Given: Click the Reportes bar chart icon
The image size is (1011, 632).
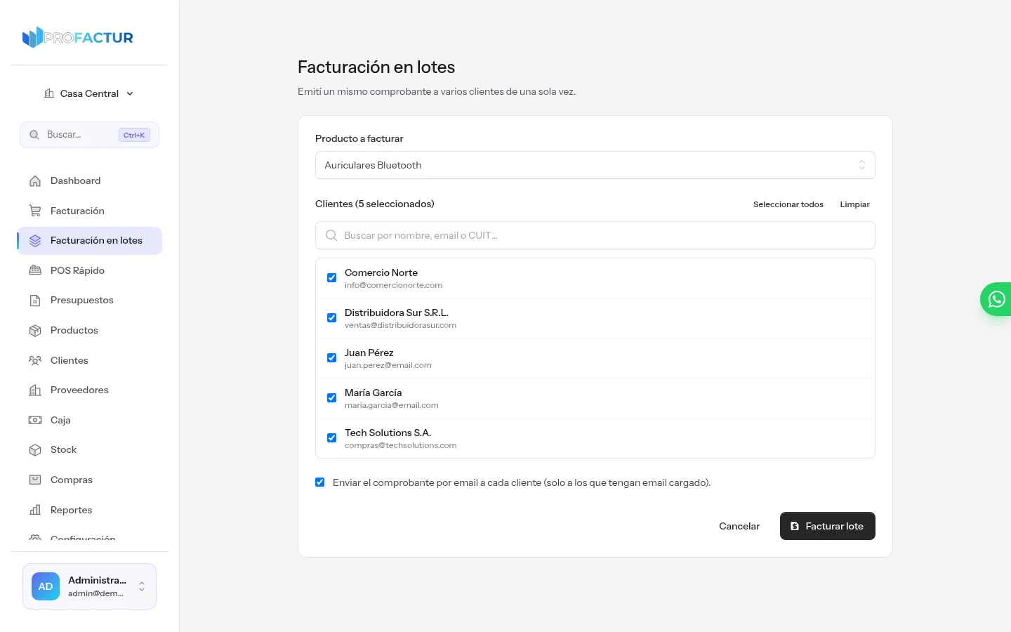Looking at the screenshot, I should (35, 510).
